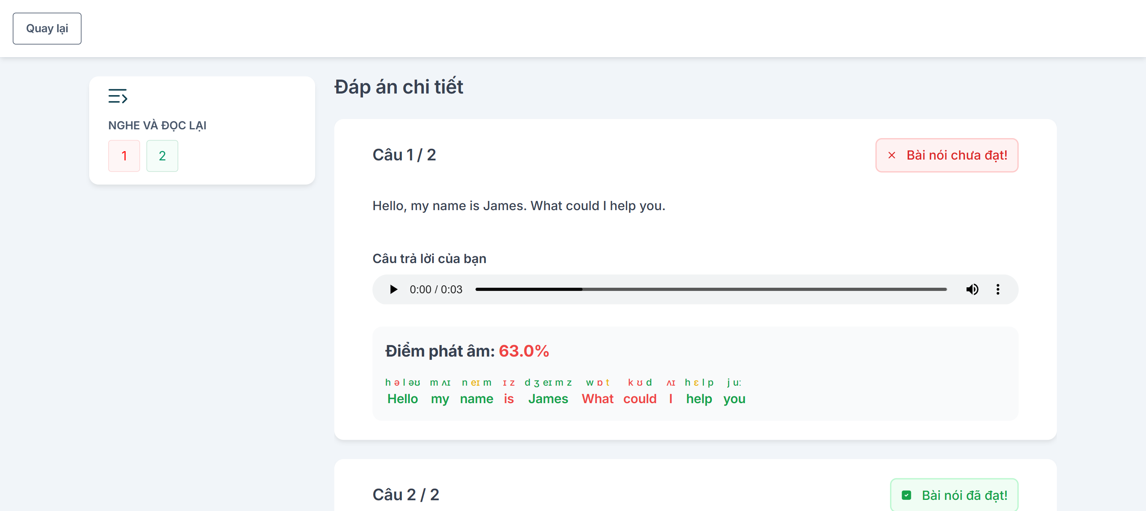Click the audio time display 0:00 / 0:03

[436, 289]
